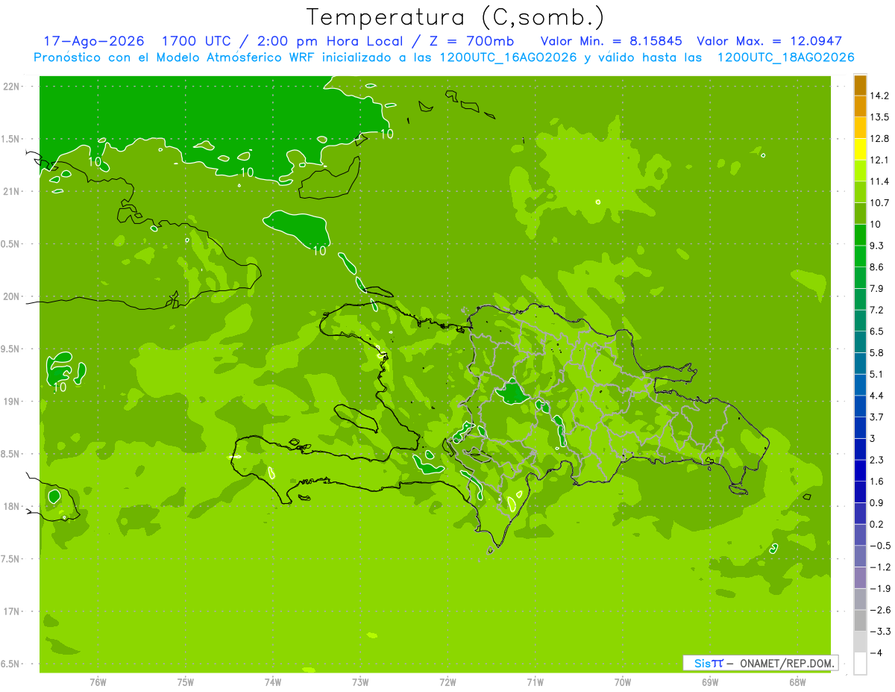The image size is (895, 692).
Task: Click the '4.4' legend value
Action: (876, 396)
